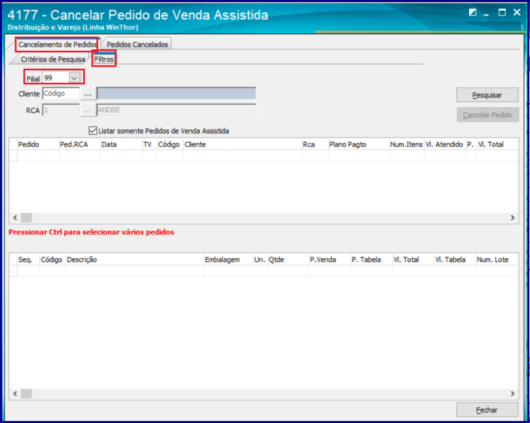
Task: Click the Vl. Tabela column header
Action: coord(454,260)
